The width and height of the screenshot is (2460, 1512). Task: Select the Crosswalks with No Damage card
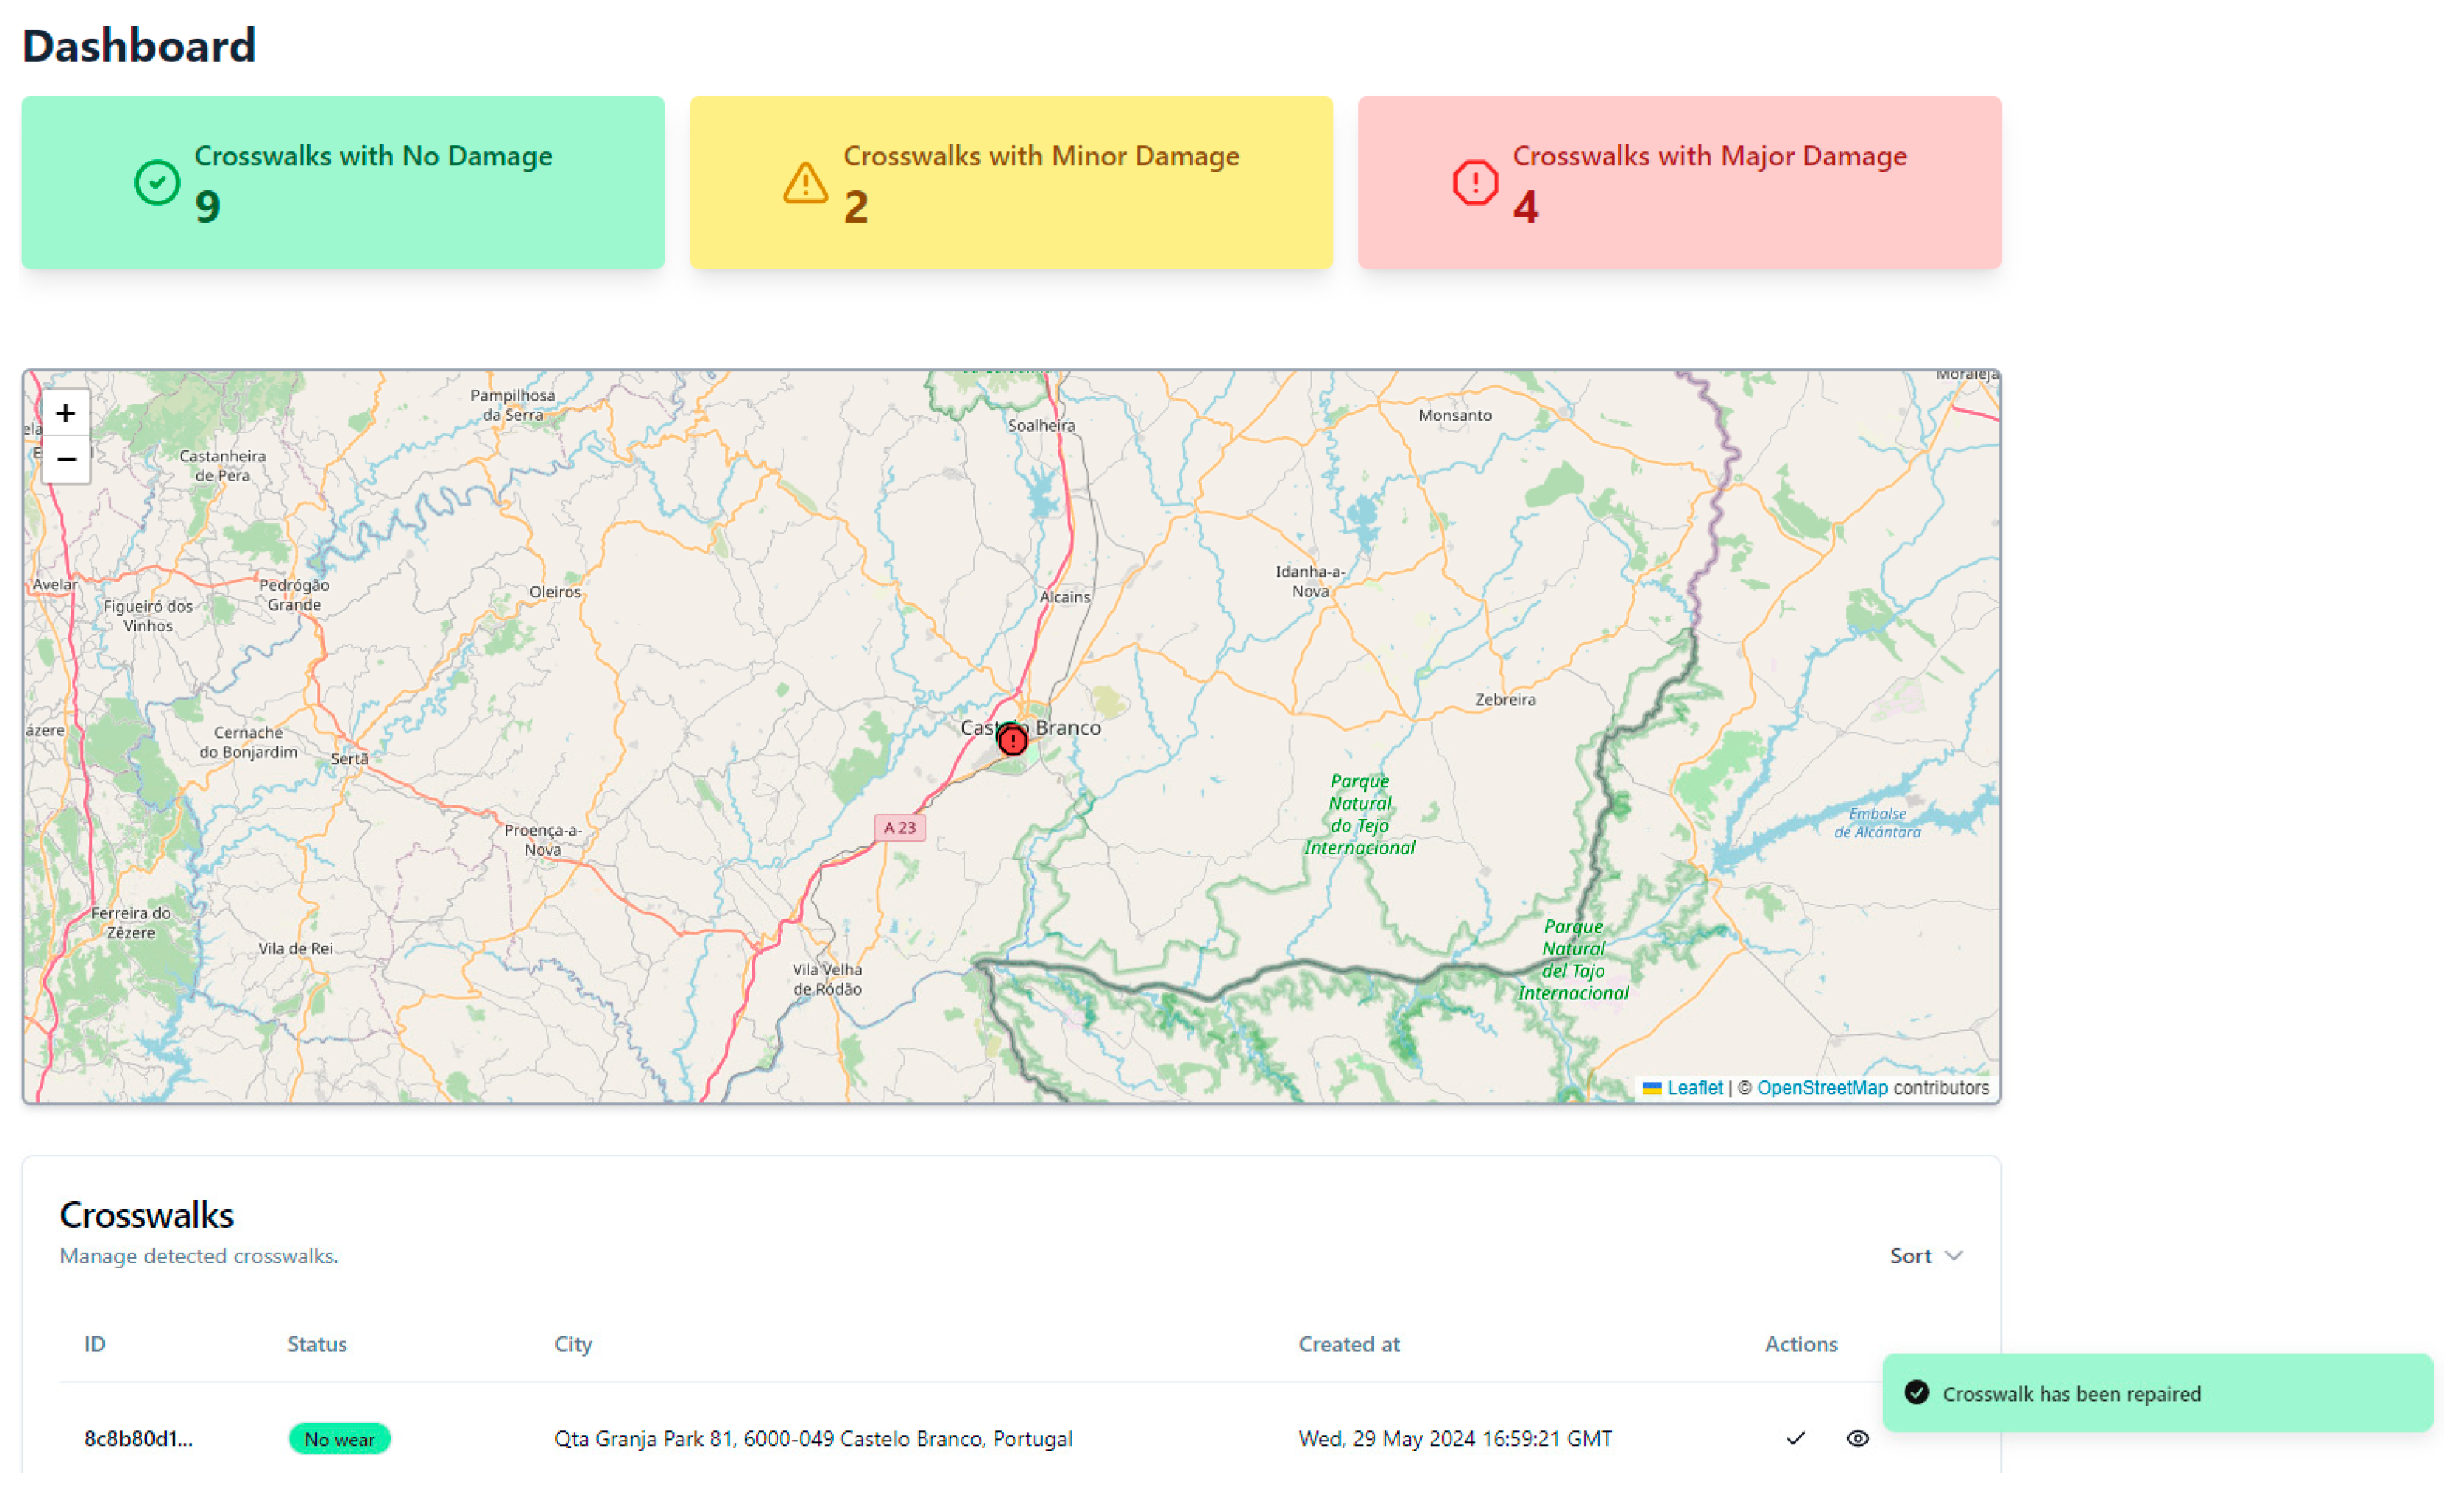coord(343,182)
